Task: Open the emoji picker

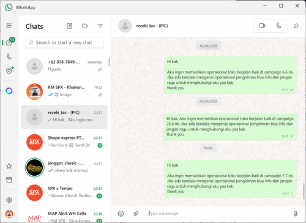Action: pos(121,214)
